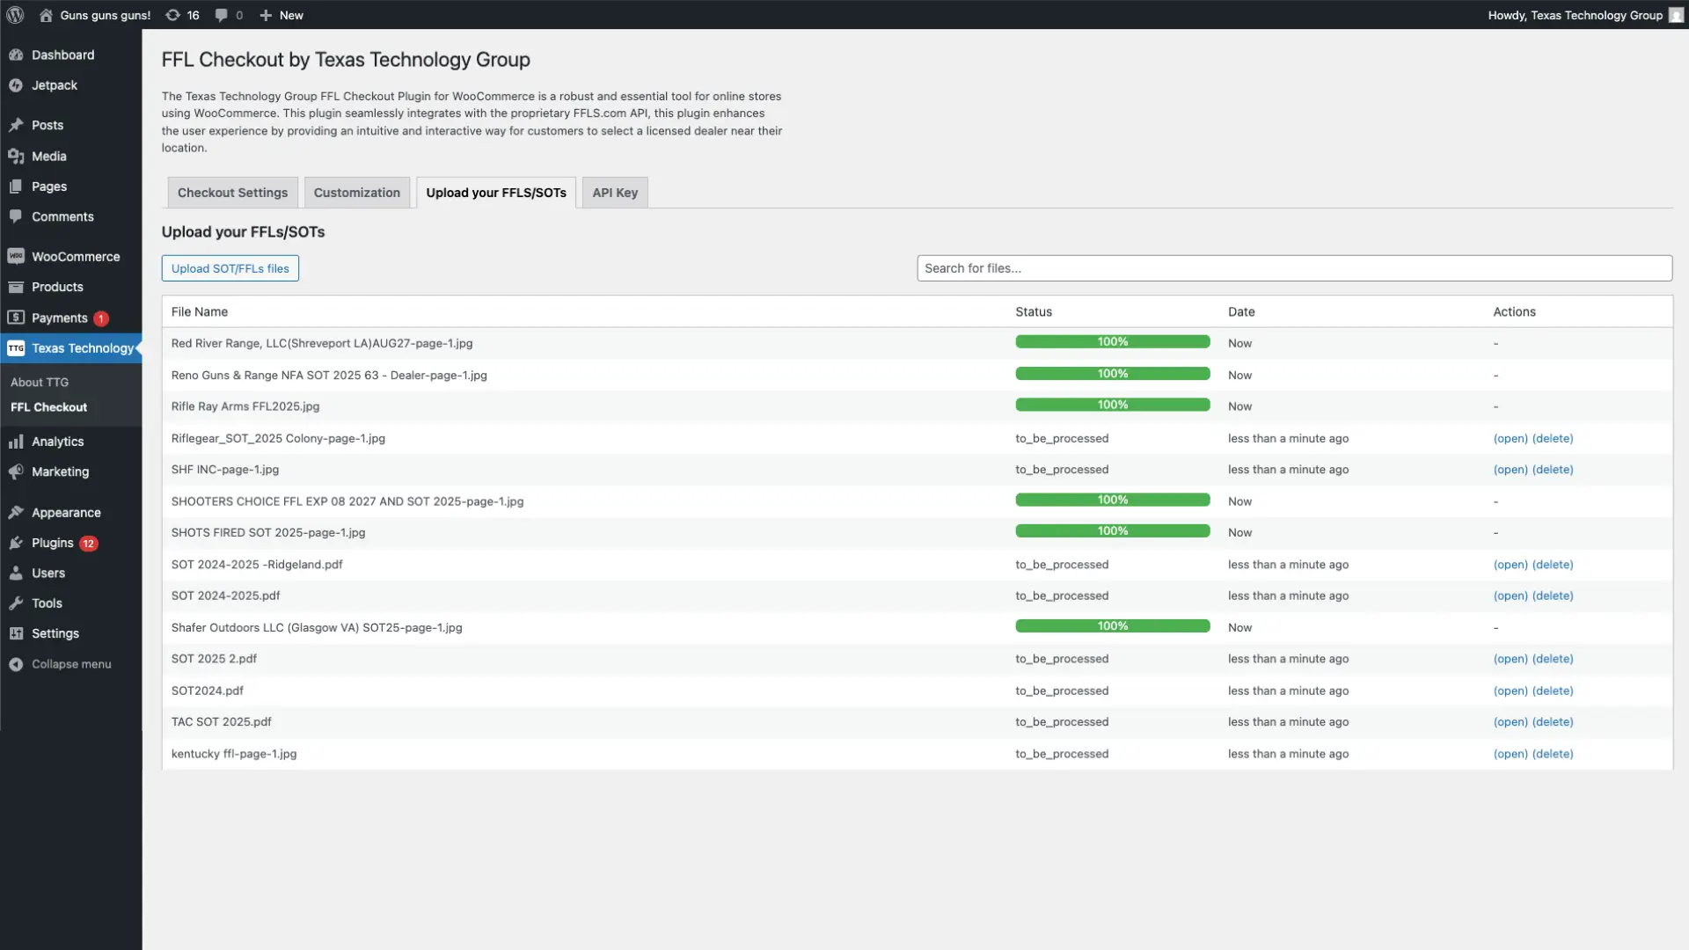
Task: Click the user avatar in top right
Action: click(1676, 15)
